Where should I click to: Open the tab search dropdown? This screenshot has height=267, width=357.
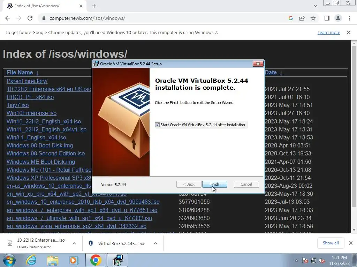(x=315, y=6)
